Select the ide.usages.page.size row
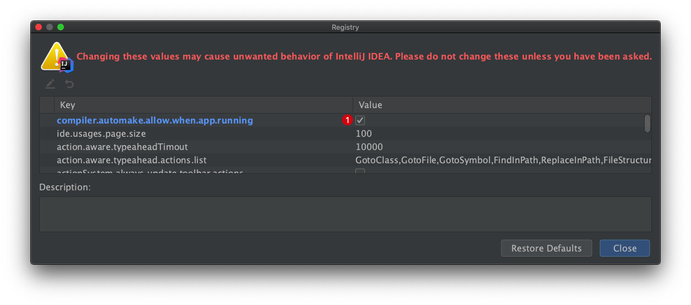The image size is (691, 305). point(101,133)
